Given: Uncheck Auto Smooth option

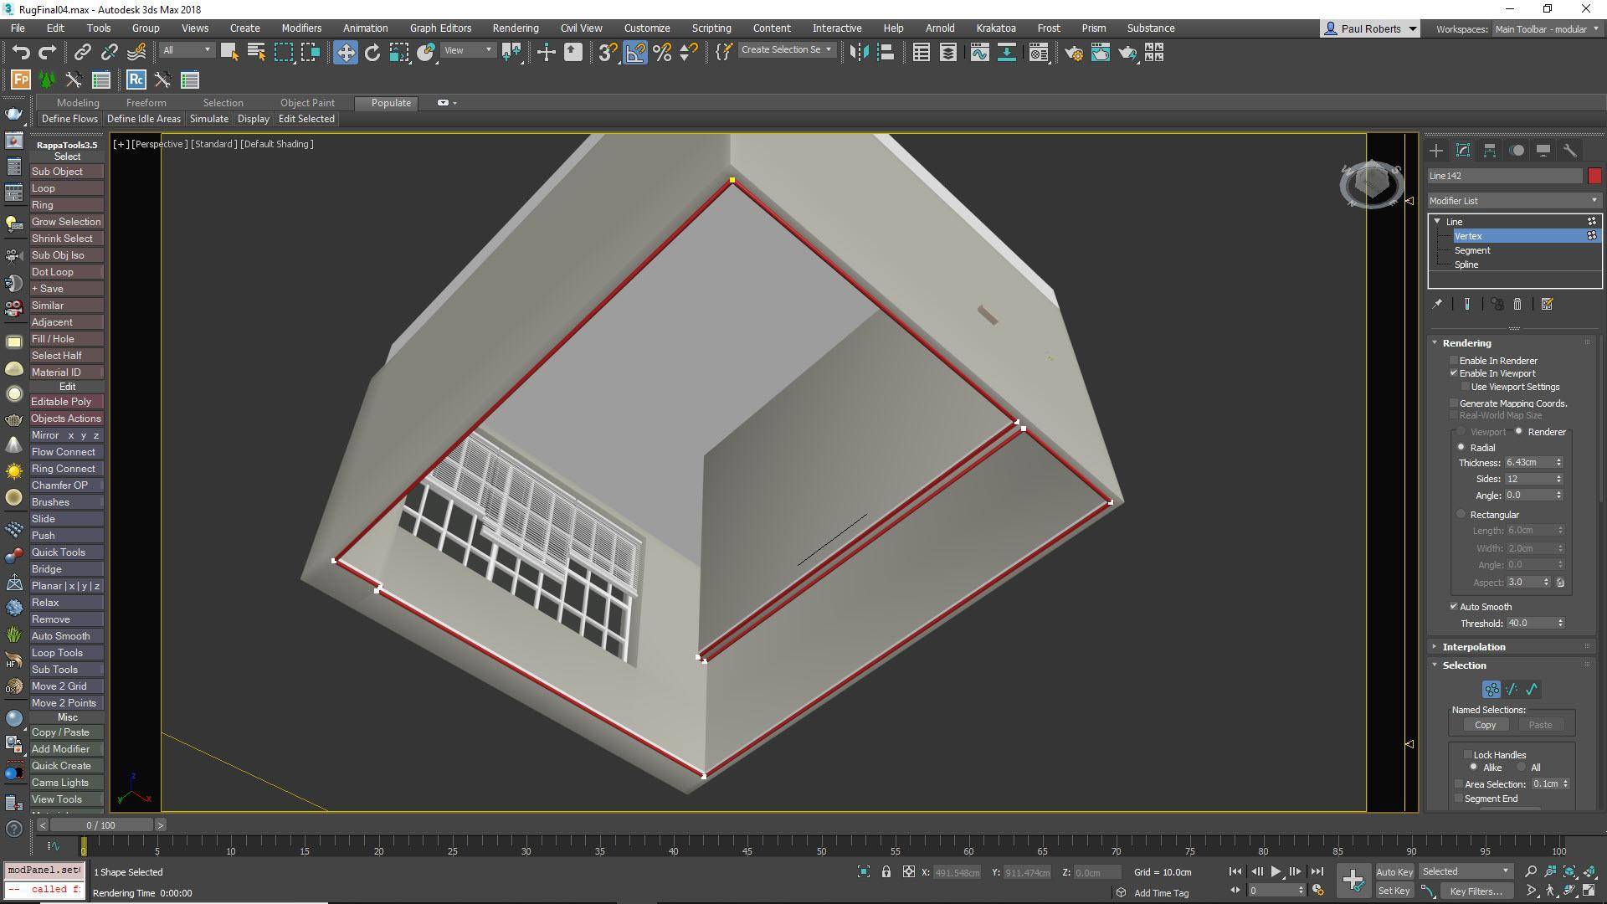Looking at the screenshot, I should tap(1454, 607).
